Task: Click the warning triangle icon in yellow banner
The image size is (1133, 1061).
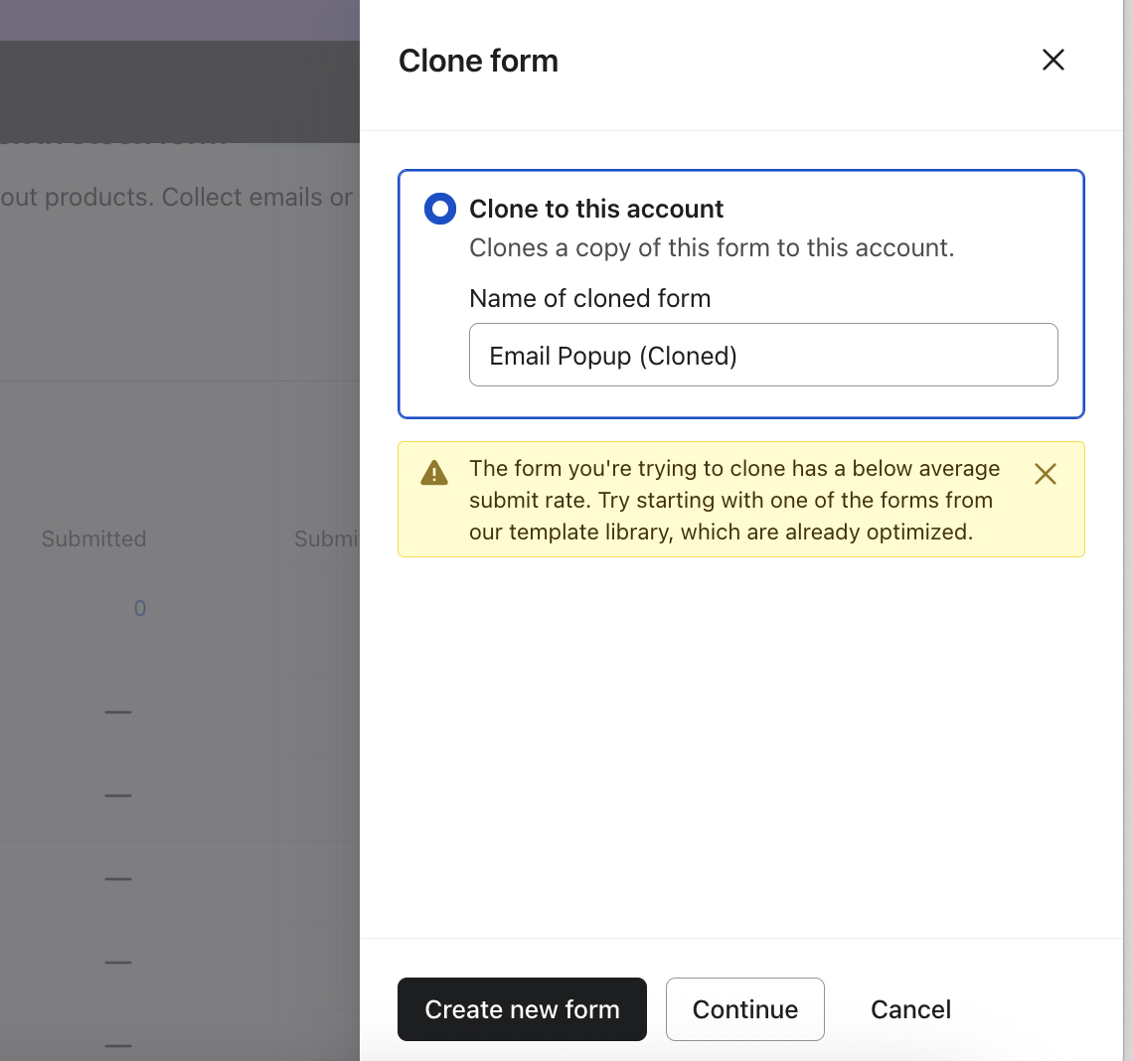Action: coord(434,473)
